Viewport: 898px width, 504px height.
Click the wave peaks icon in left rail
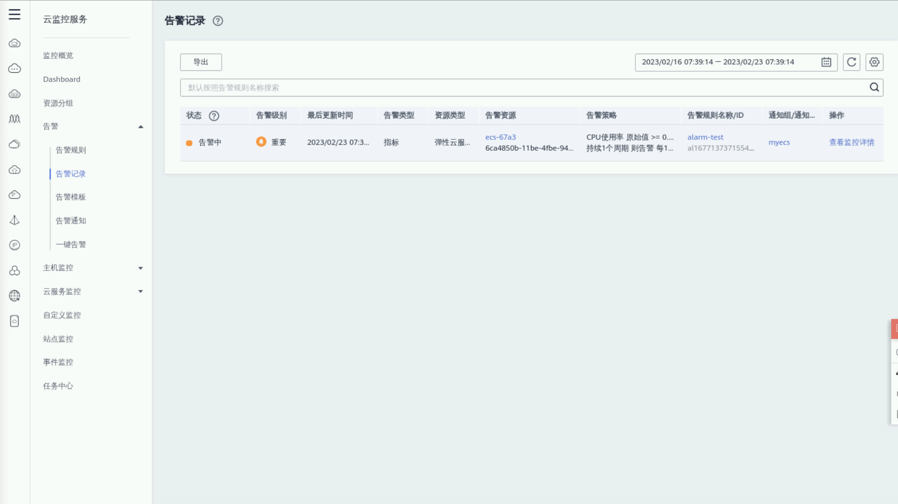(x=14, y=119)
